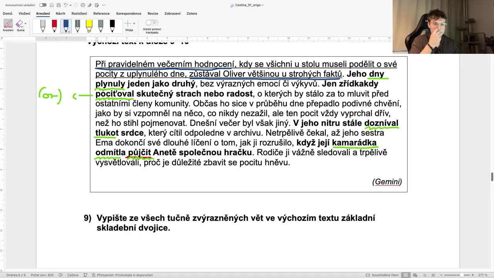
Task: Switch to the Zobrazení tab
Action: point(172,14)
